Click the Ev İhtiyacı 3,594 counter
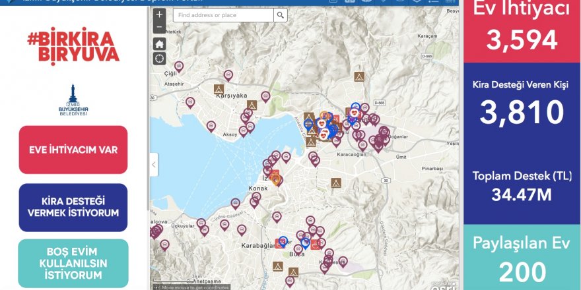Screen dimensions: 581x290 coord(522,31)
